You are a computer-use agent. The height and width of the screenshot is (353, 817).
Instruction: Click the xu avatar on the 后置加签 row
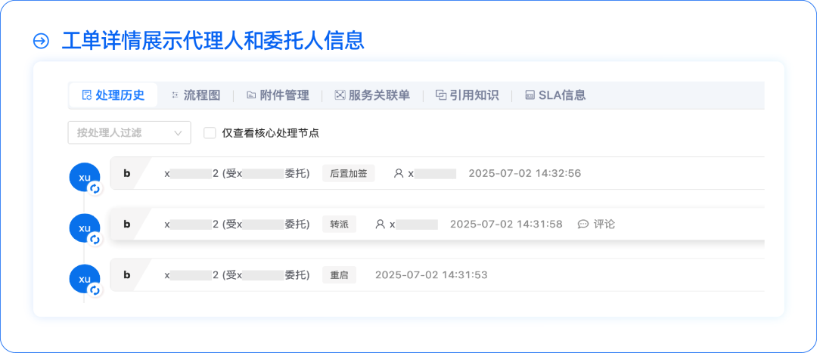pos(85,177)
